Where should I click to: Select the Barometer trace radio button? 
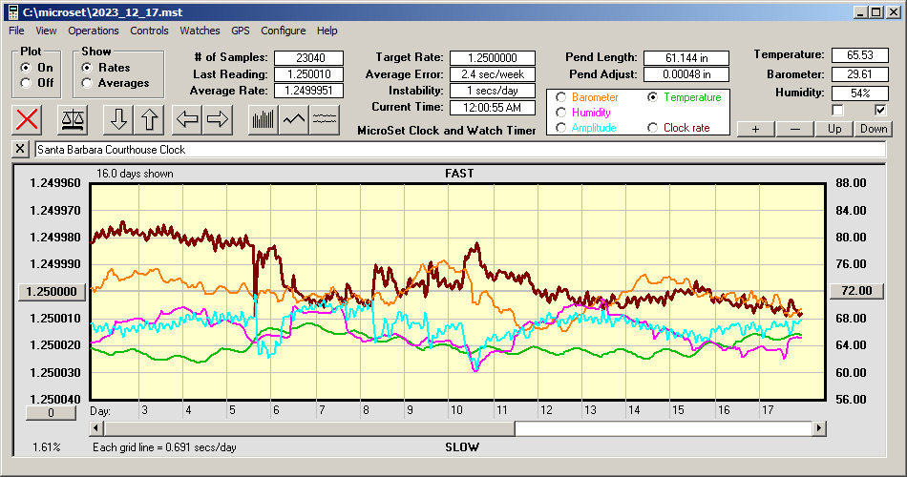560,97
